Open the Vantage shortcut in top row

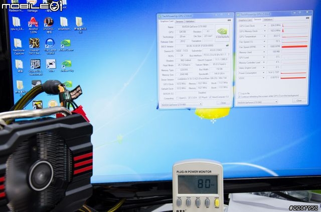[32, 7]
